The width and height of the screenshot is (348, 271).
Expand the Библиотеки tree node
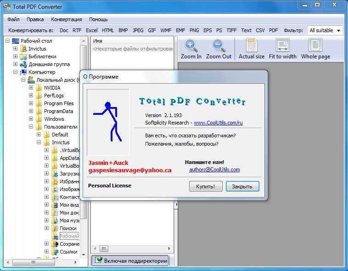(15, 56)
